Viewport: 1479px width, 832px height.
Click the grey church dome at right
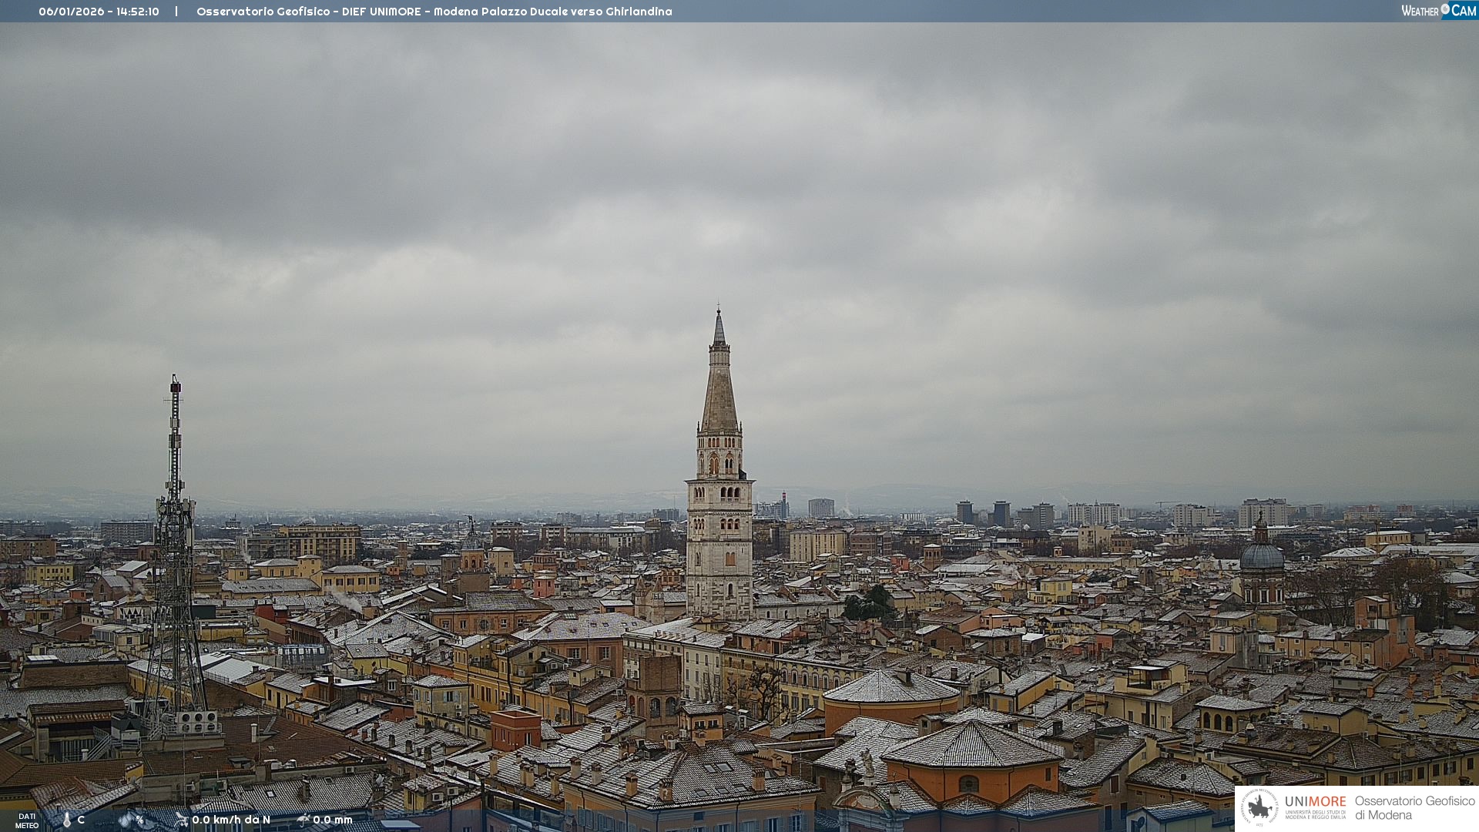coord(1262,555)
